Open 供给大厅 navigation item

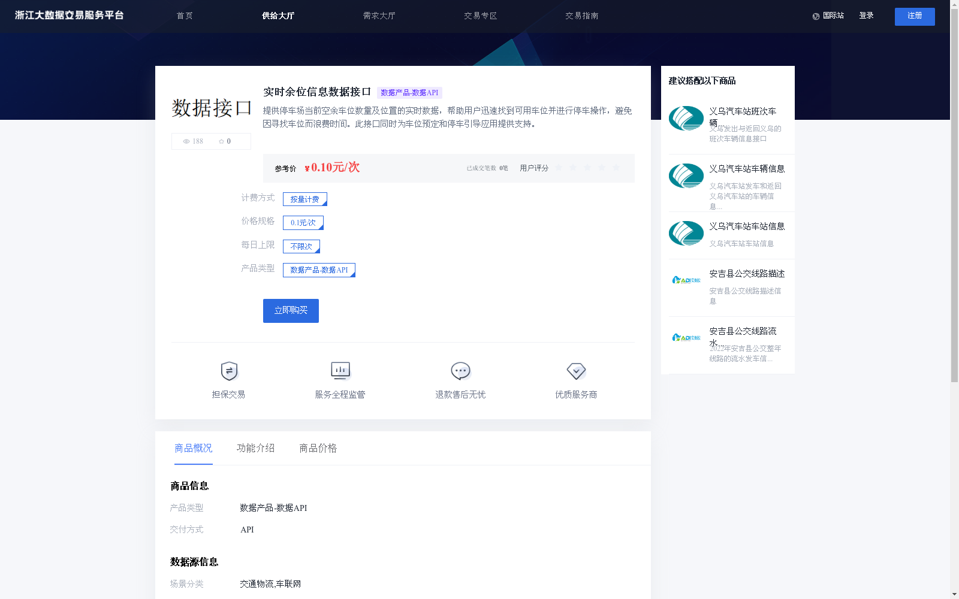point(278,16)
